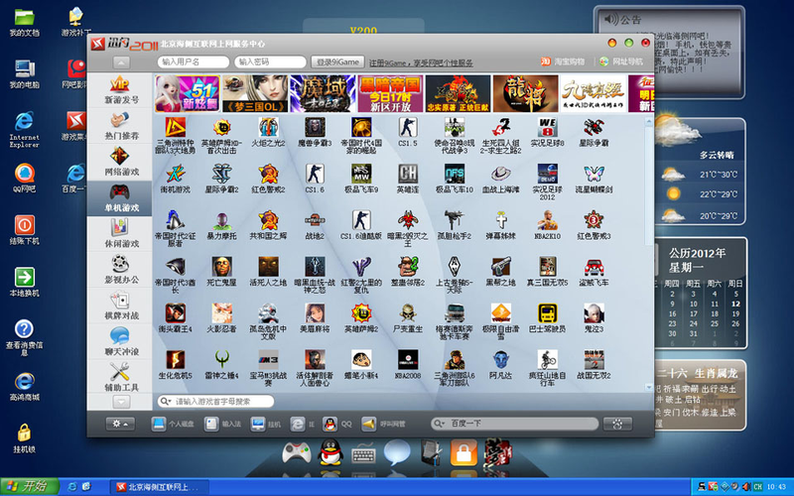Open 影视办公 category
Screen dimensions: 794x496
(120, 270)
